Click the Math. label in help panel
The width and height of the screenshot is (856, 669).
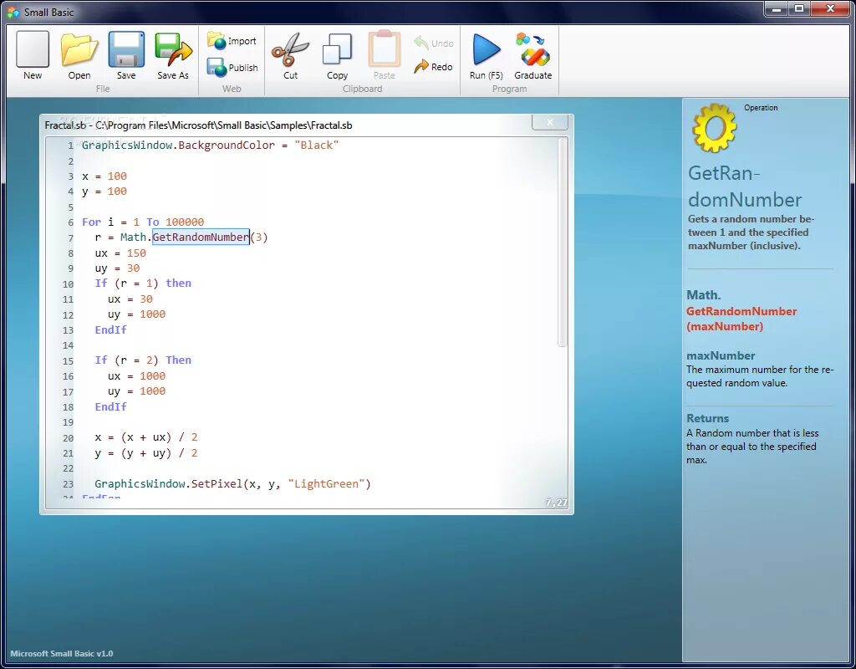[704, 295]
